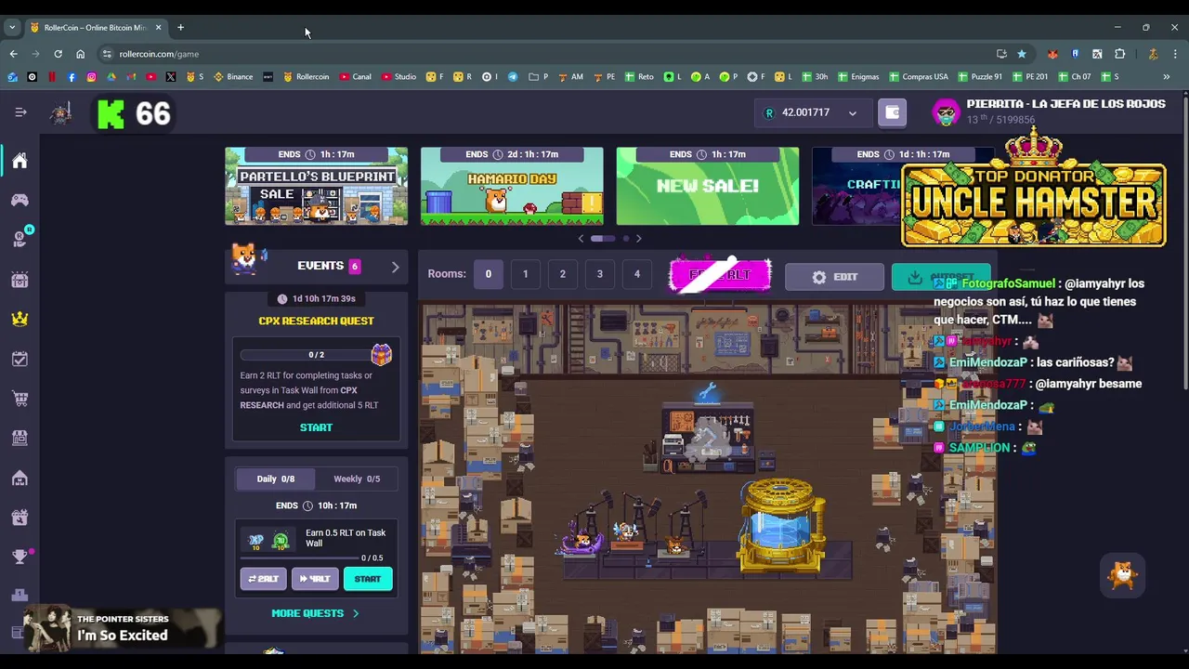Expand the sidebar with the hamburger icon
Viewport: 1189px width, 669px height.
click(x=20, y=112)
